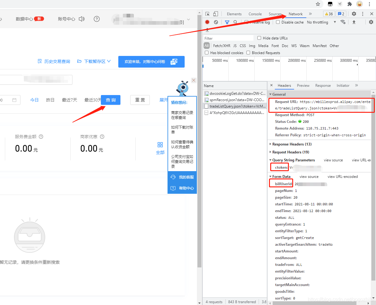Select the 全部 grid icon
Screen dimensions: 376x305
tap(160, 145)
